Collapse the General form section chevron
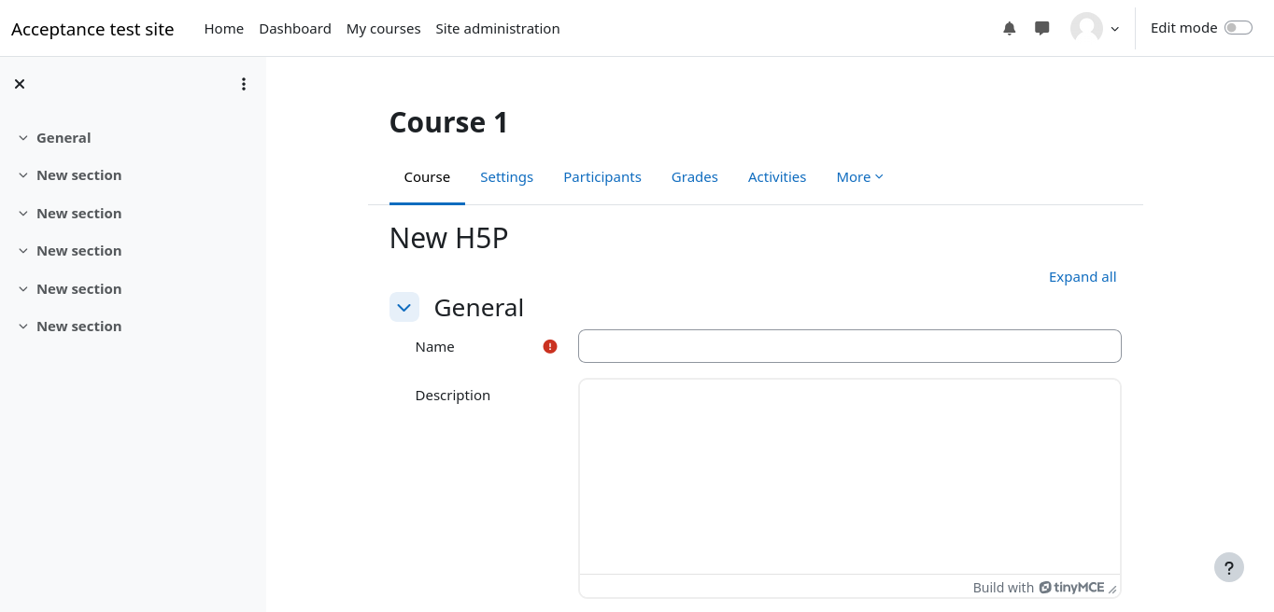 tap(404, 308)
